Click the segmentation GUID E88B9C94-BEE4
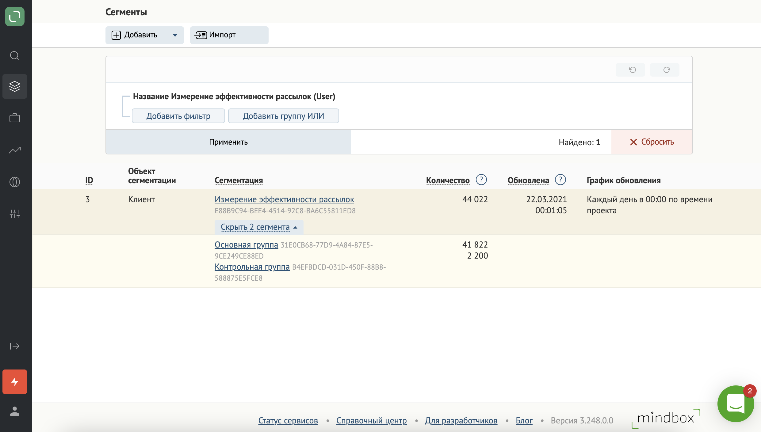 pyautogui.click(x=285, y=211)
